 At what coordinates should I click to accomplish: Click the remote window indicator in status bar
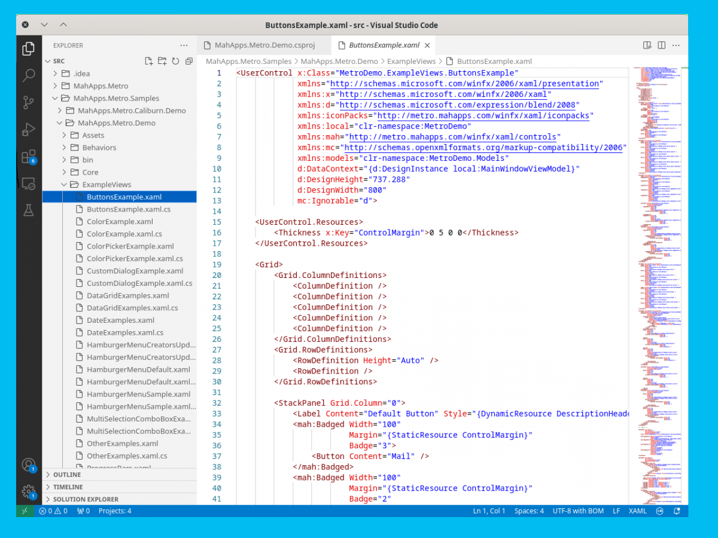pyautogui.click(x=25, y=511)
